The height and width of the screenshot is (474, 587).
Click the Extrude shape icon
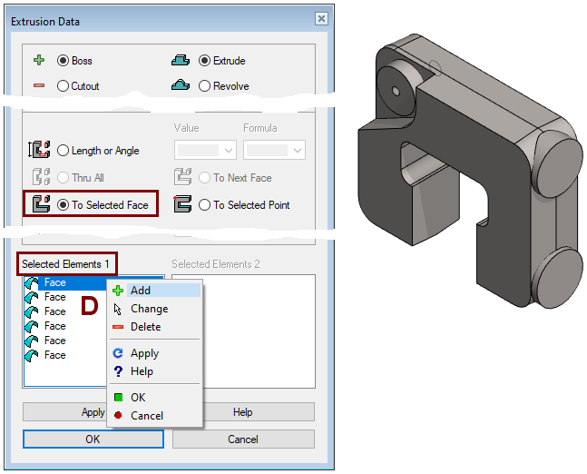(x=181, y=61)
